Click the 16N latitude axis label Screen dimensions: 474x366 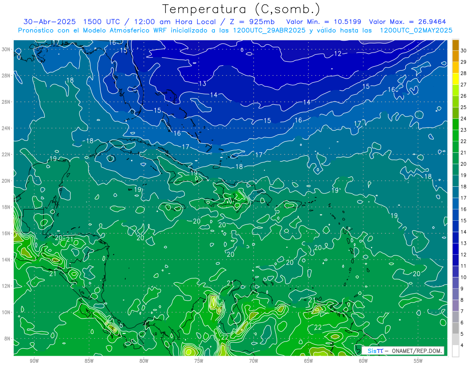click(x=7, y=233)
